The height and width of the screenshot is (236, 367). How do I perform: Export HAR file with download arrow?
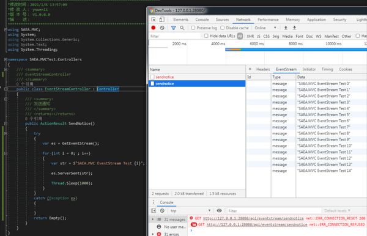(294, 28)
